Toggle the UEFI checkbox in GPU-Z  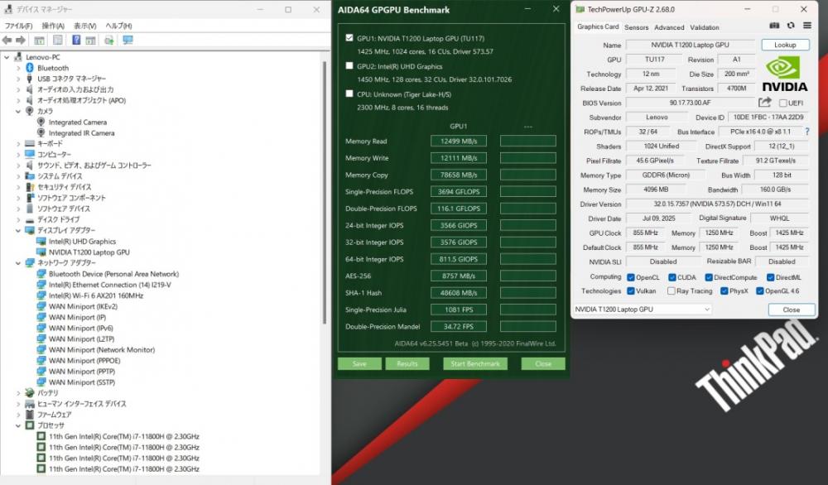782,103
